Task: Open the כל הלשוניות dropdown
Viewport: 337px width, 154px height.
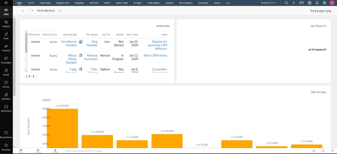Action: (269, 3)
